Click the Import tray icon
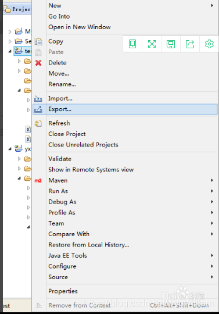219x314 pixels. pyautogui.click(x=38, y=98)
